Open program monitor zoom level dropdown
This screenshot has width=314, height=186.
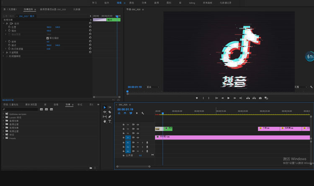(153, 87)
